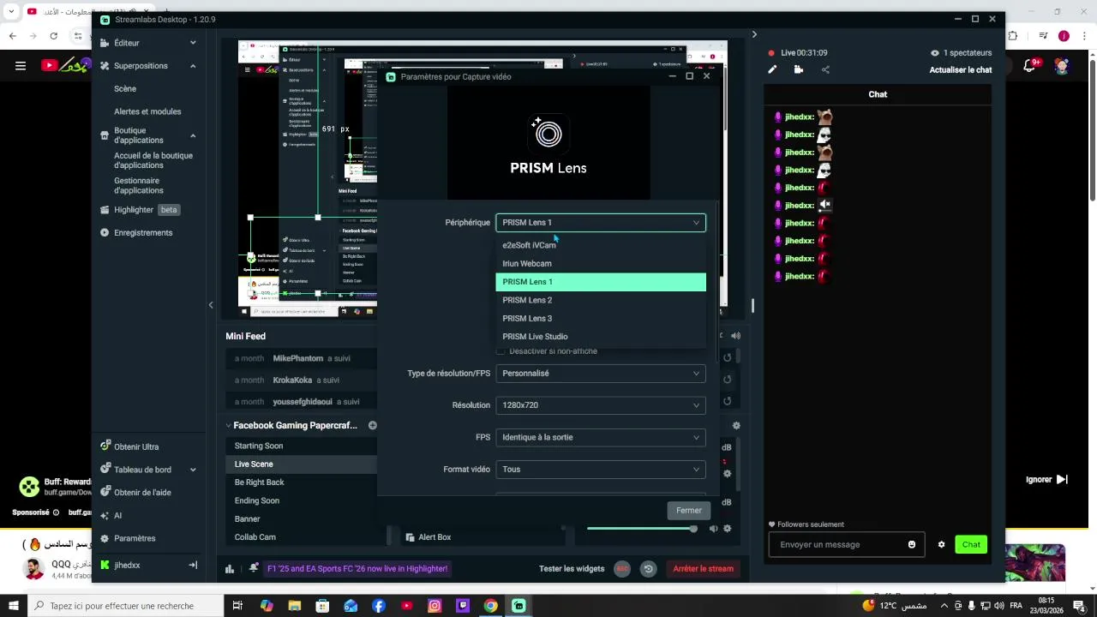Viewport: 1097px width, 617px height.
Task: Log out using the arrow beside jihedxx
Action: point(193,566)
